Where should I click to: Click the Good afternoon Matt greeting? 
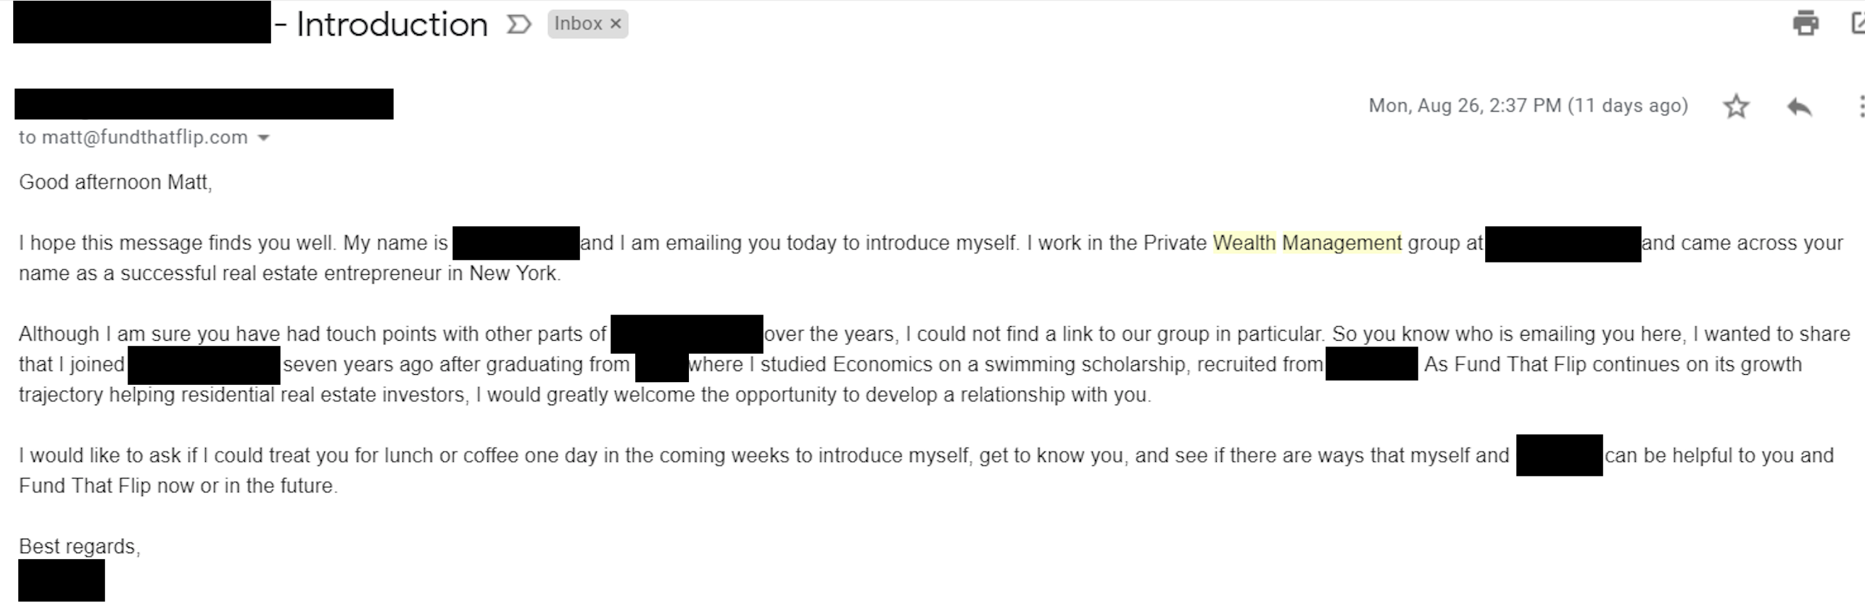tap(115, 182)
